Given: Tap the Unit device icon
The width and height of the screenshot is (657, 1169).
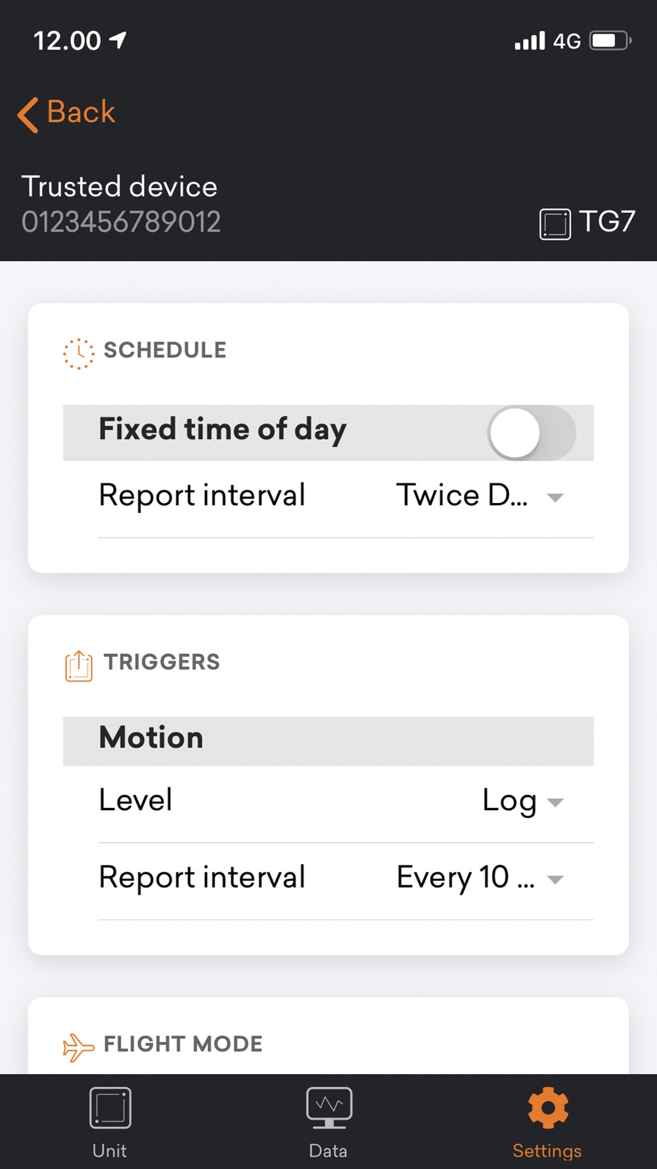Looking at the screenshot, I should click(110, 1108).
